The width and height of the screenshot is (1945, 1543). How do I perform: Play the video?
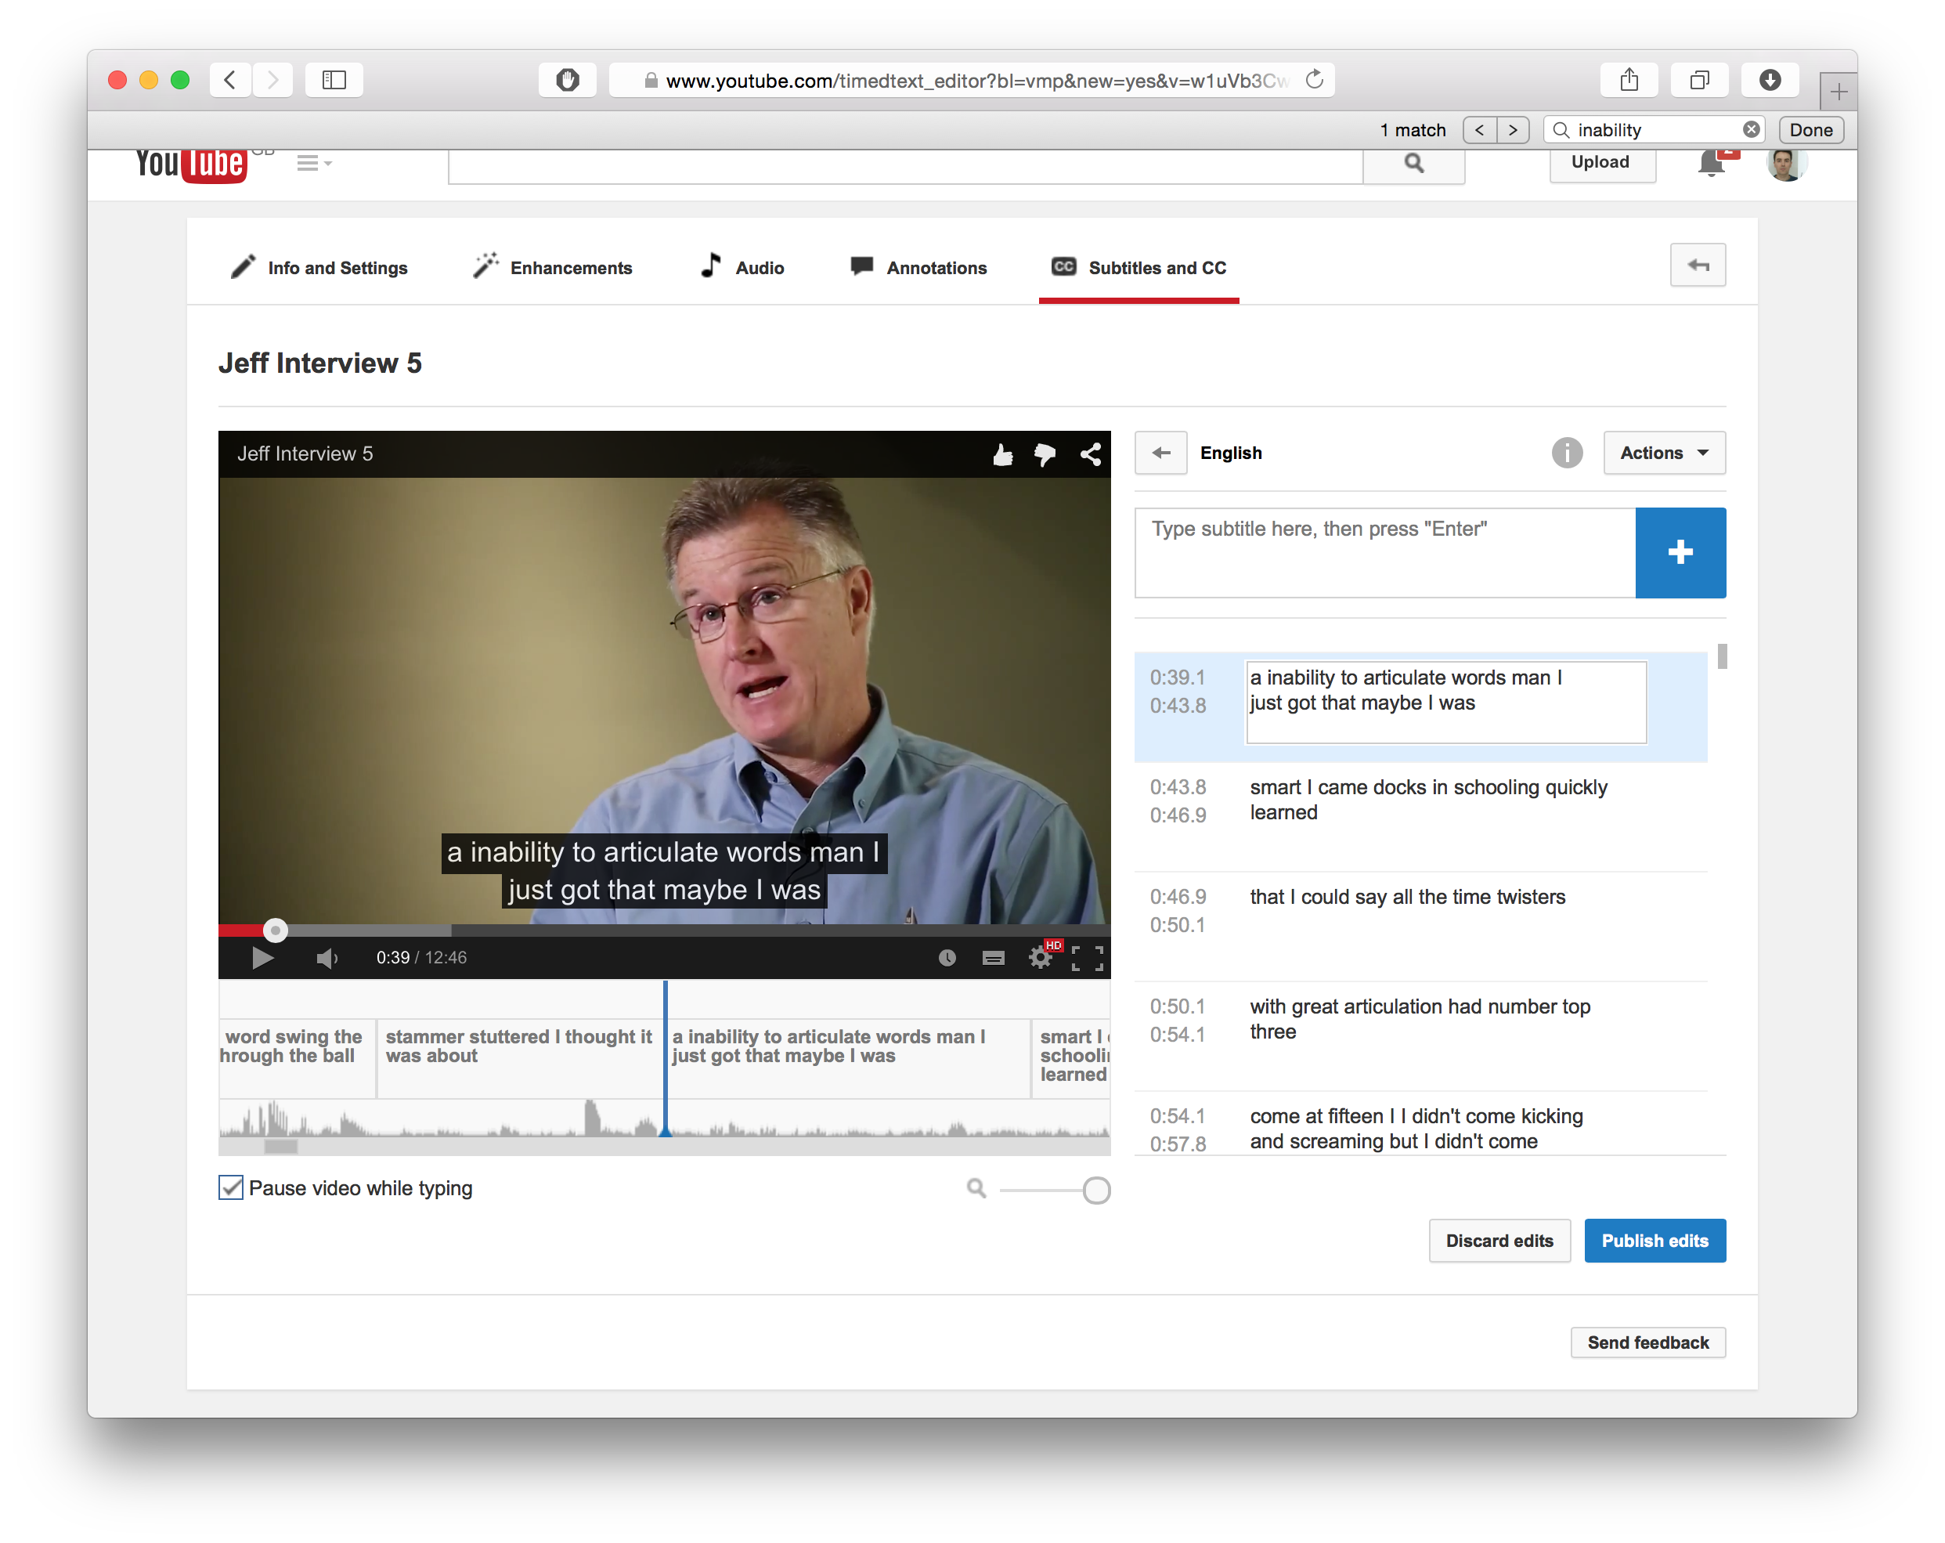point(262,957)
